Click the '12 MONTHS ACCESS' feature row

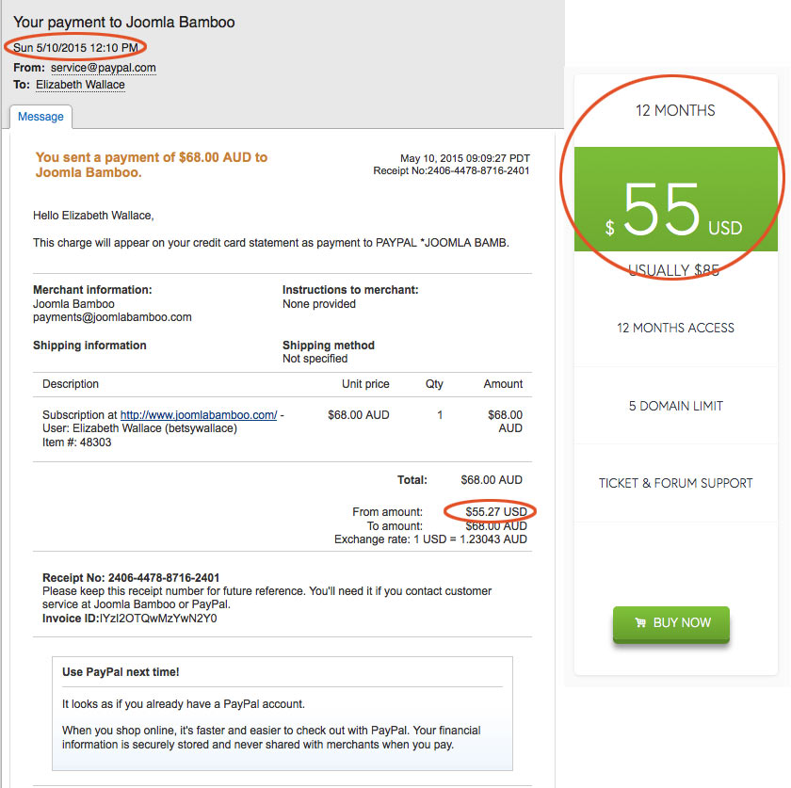click(x=675, y=328)
